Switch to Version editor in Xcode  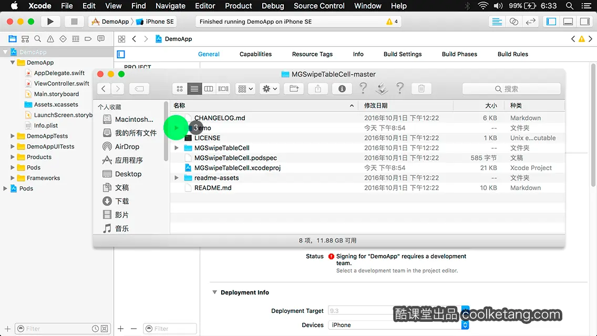pyautogui.click(x=530, y=22)
